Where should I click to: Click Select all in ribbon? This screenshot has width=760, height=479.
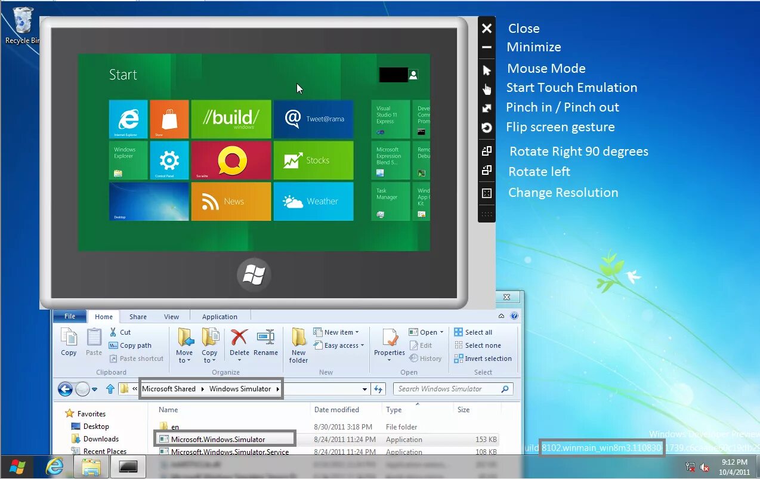coord(473,332)
